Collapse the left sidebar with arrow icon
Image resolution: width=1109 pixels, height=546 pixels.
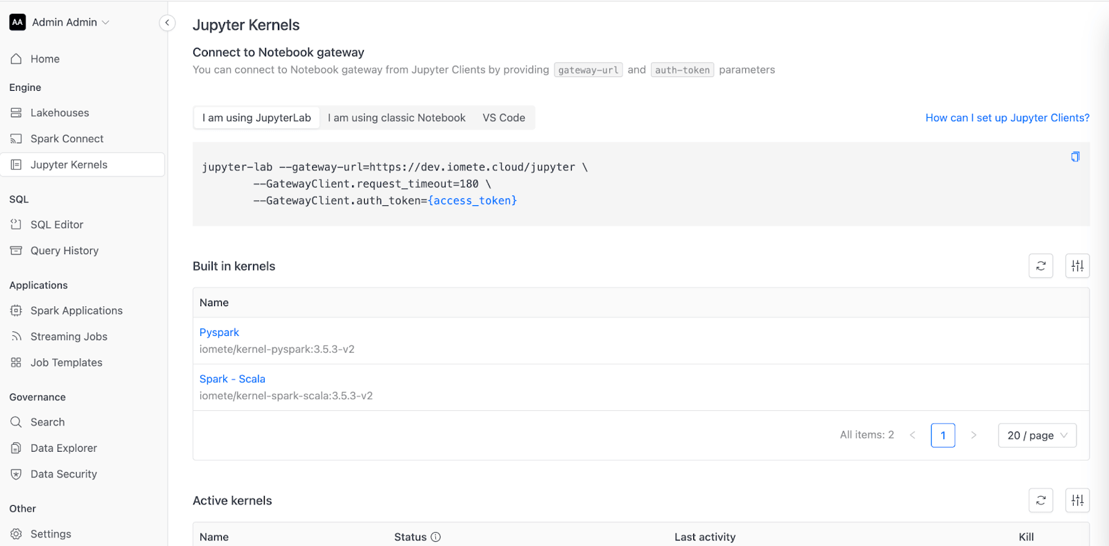point(167,23)
